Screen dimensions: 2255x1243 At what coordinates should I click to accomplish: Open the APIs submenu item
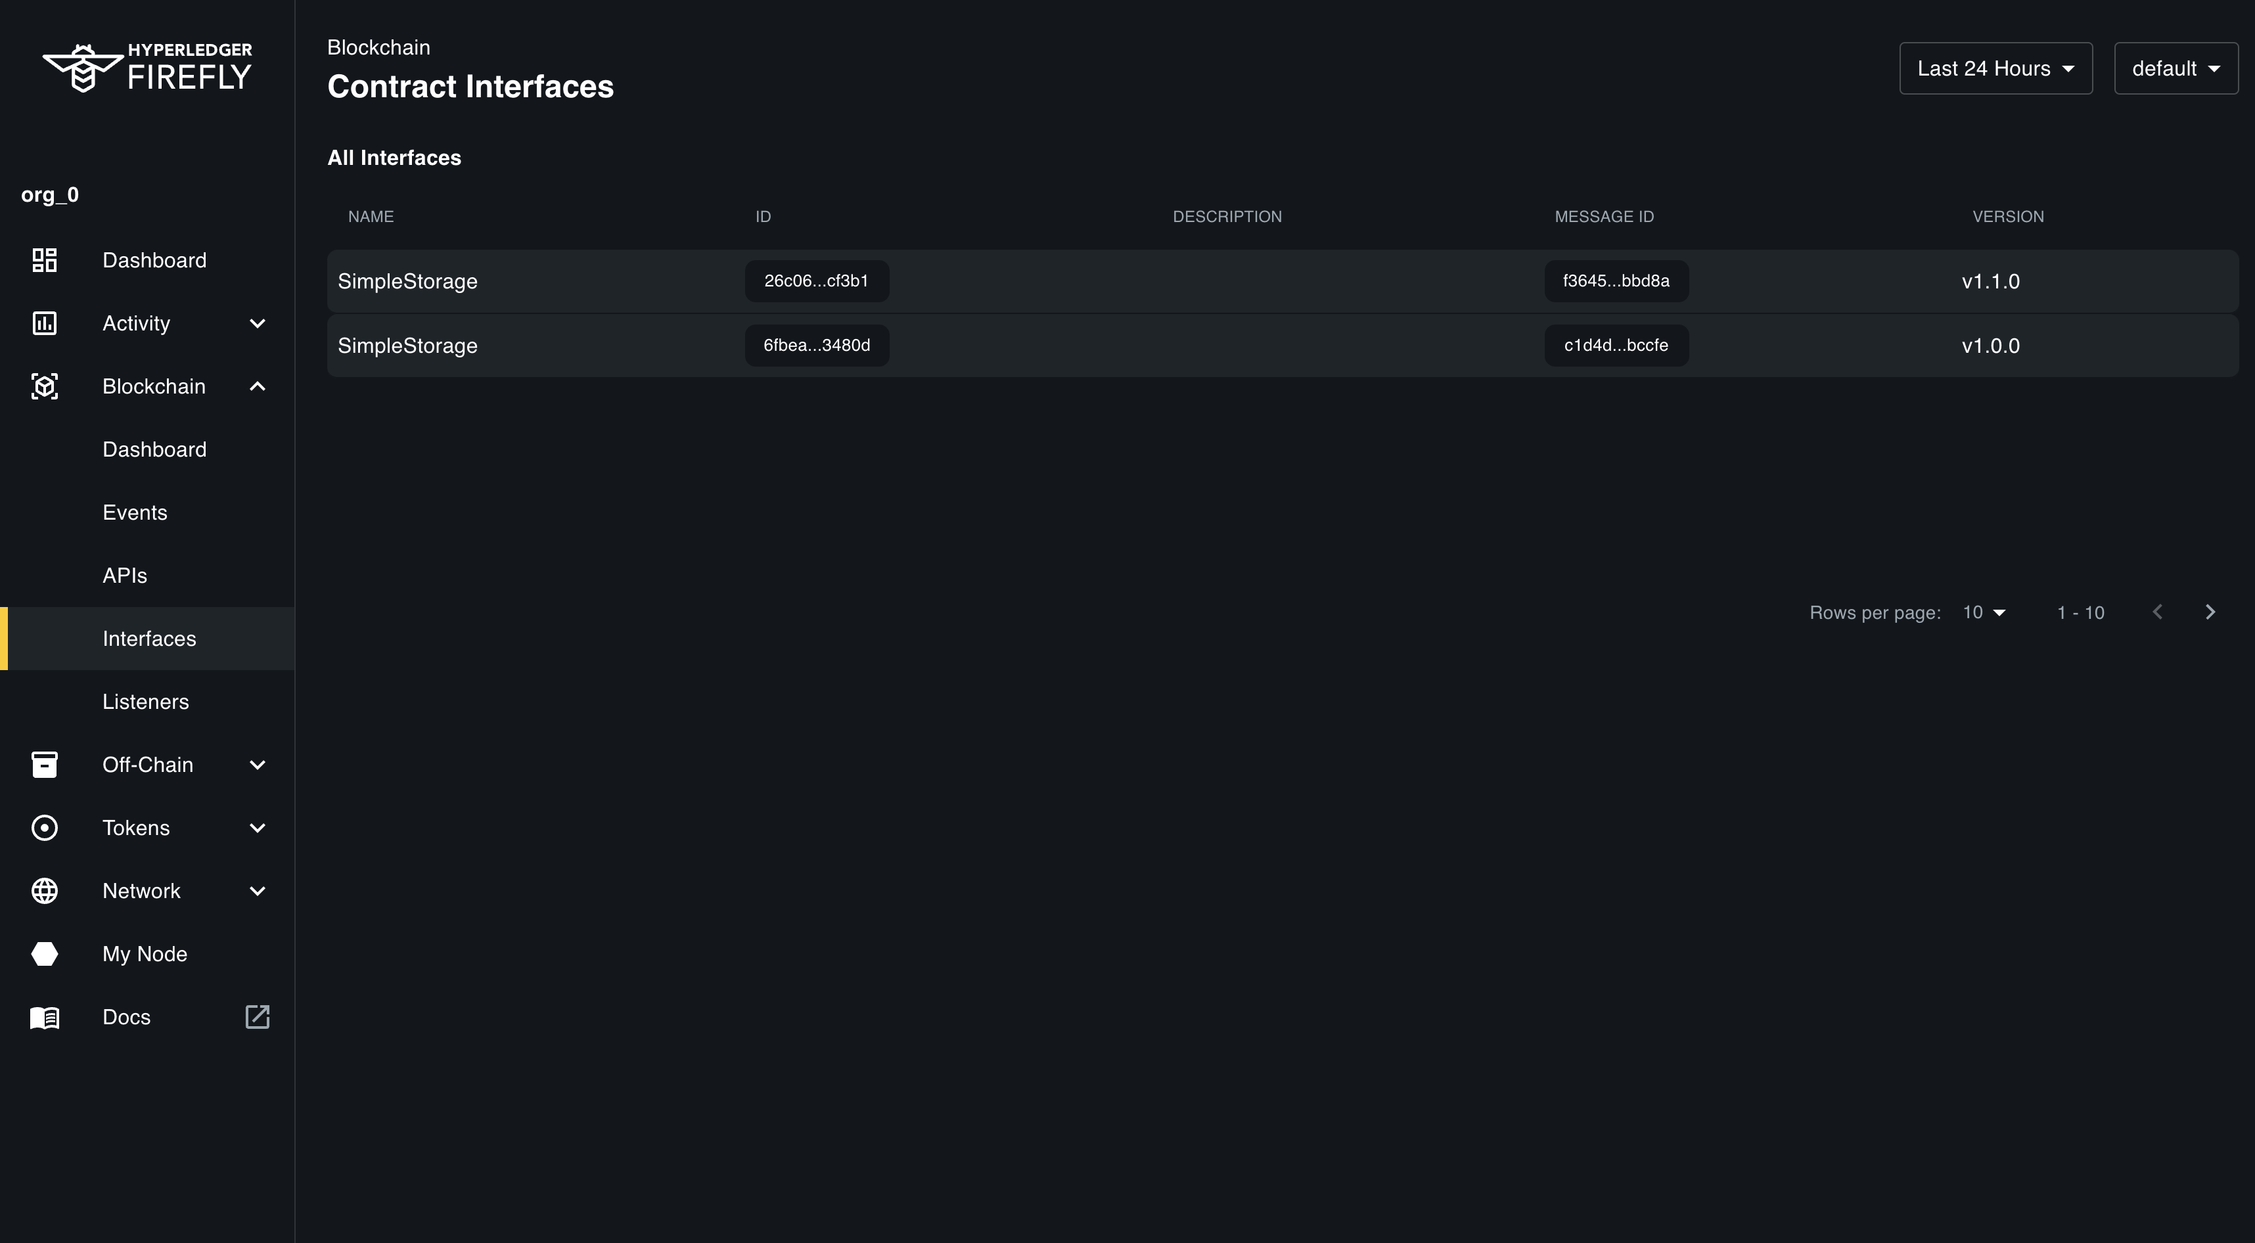[147, 575]
